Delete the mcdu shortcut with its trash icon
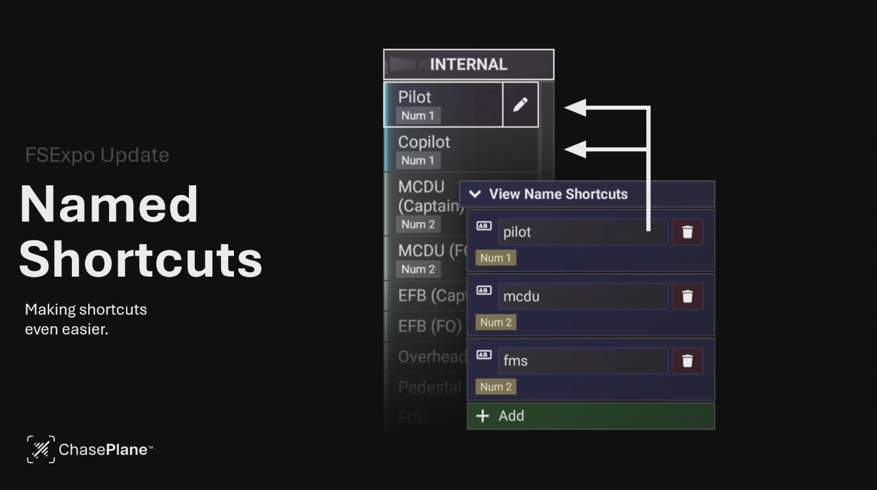Viewport: 877px width, 490px height. [687, 296]
